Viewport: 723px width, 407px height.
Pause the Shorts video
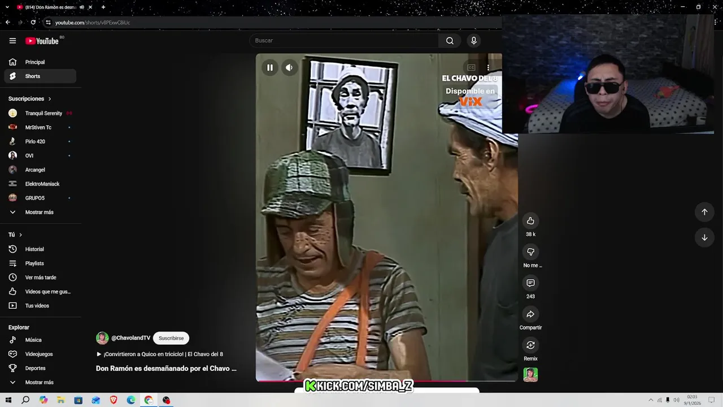pos(270,68)
